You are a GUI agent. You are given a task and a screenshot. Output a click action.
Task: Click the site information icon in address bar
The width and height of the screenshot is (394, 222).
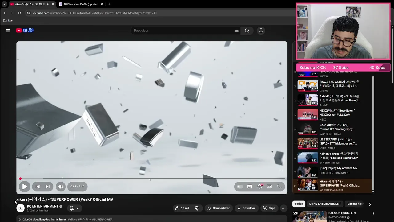pyautogui.click(x=28, y=13)
